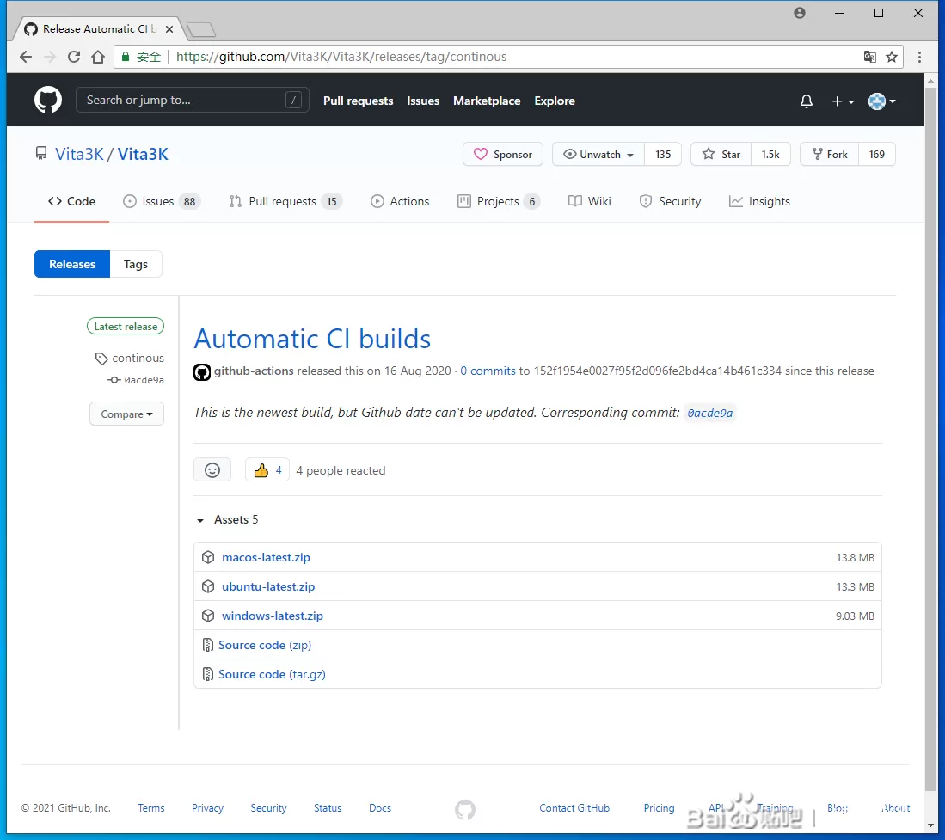Click the 0acde9a commit link in description
The height and width of the screenshot is (840, 945).
click(710, 413)
